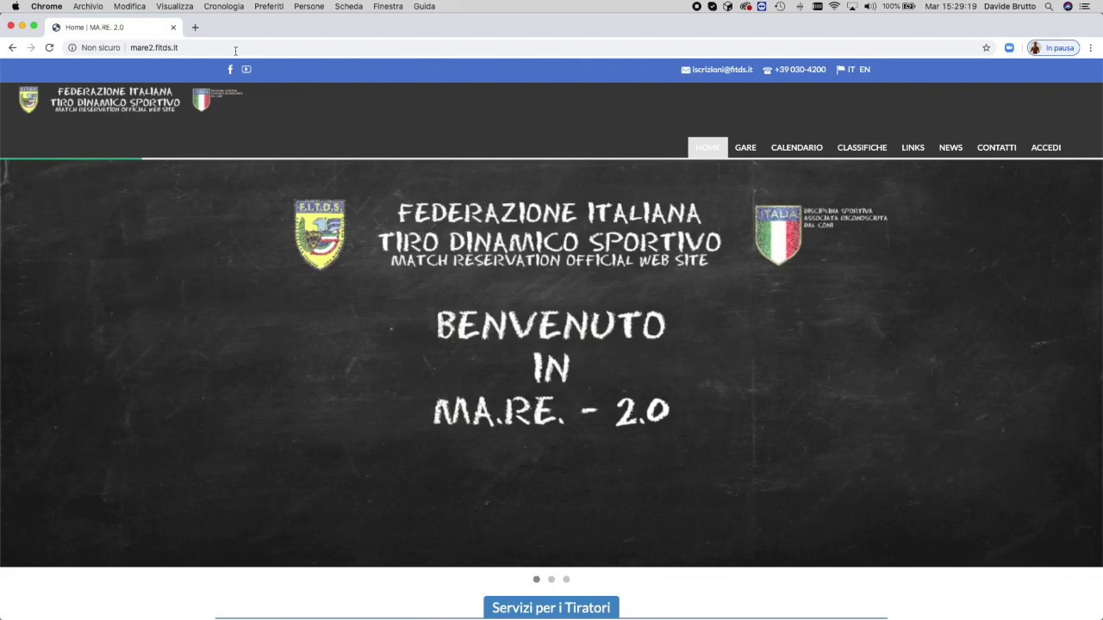Select the third carousel slide dot
This screenshot has height=620, width=1103.
pyautogui.click(x=566, y=580)
